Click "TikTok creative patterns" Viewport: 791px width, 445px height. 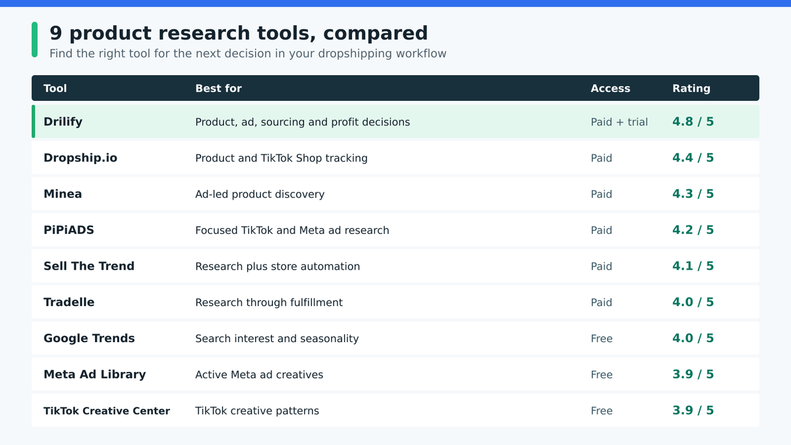(257, 411)
